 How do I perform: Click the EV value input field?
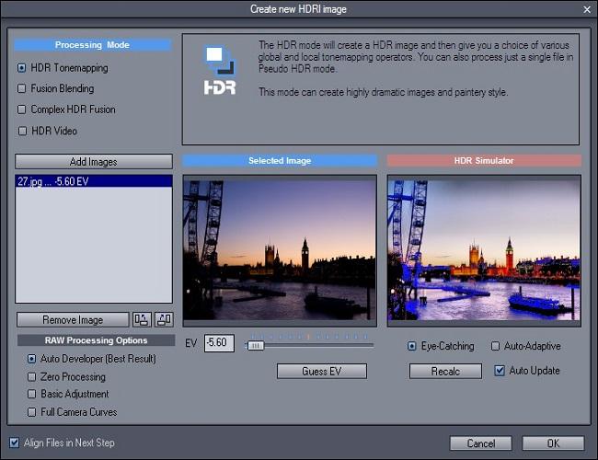click(219, 343)
